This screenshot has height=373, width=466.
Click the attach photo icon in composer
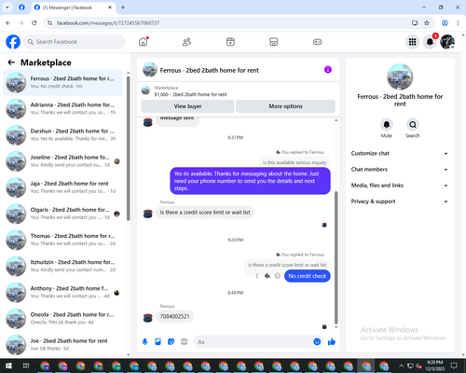[158, 342]
